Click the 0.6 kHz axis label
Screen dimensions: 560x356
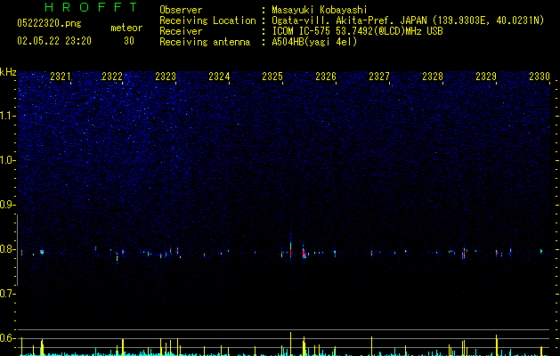click(8, 338)
